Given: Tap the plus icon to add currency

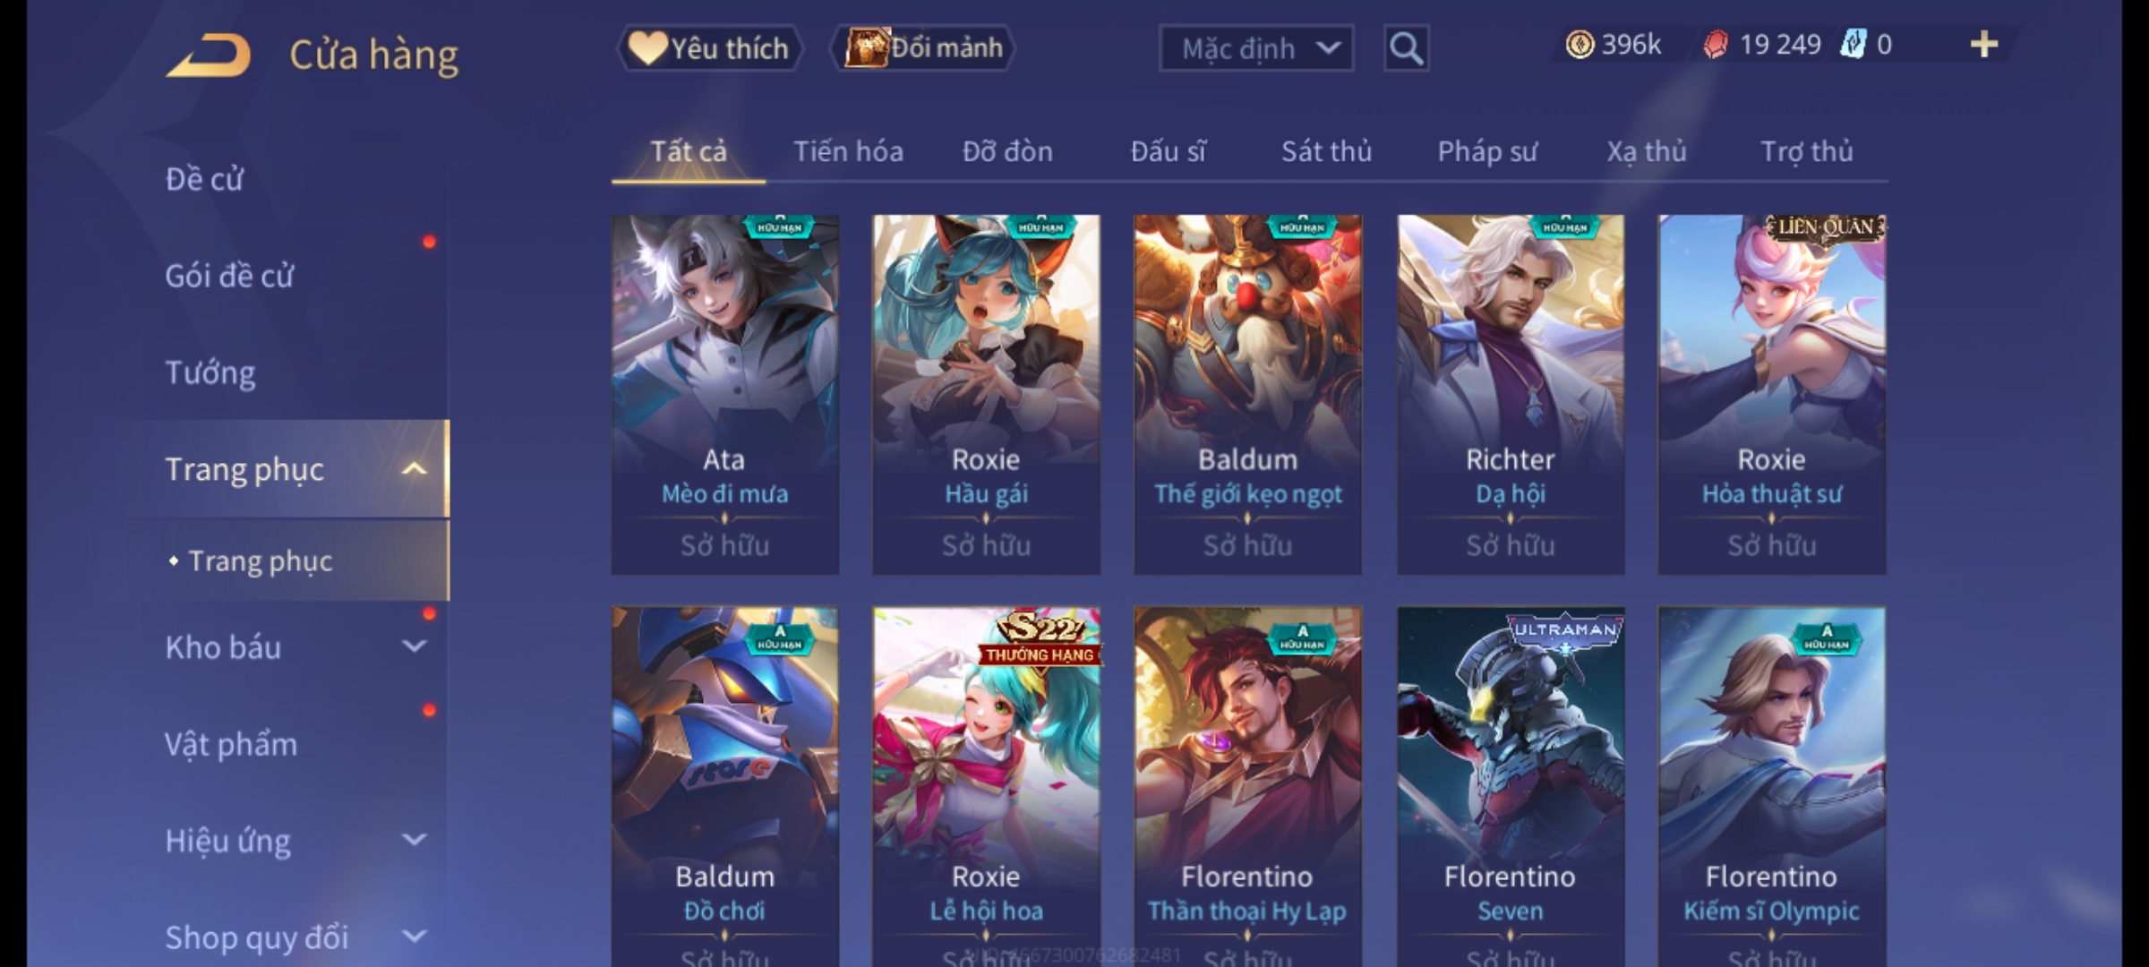Looking at the screenshot, I should [1984, 45].
